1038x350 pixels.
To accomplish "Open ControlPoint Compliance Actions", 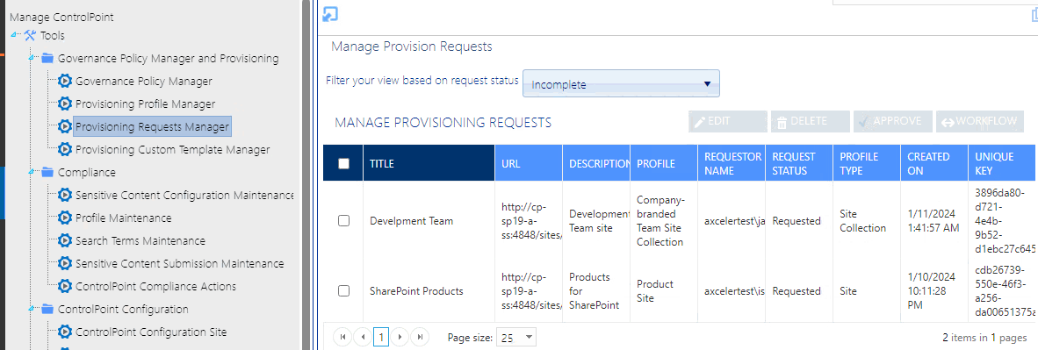I will coord(155,287).
